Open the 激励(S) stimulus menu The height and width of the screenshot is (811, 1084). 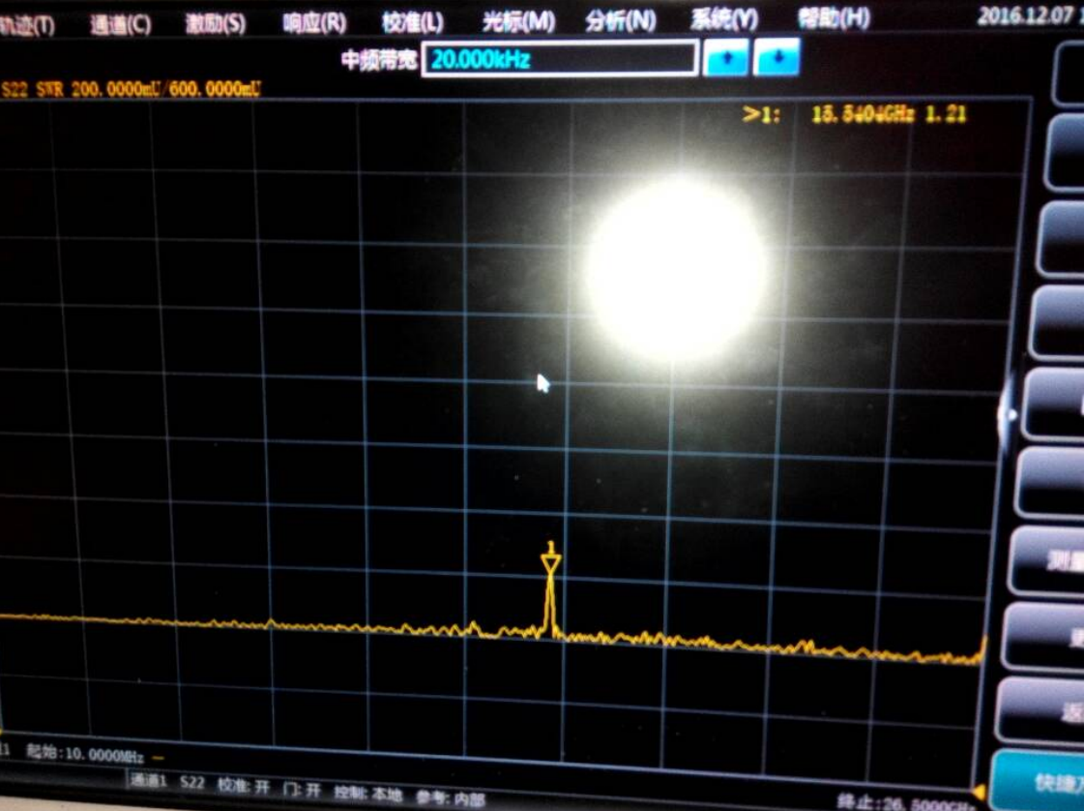[215, 24]
